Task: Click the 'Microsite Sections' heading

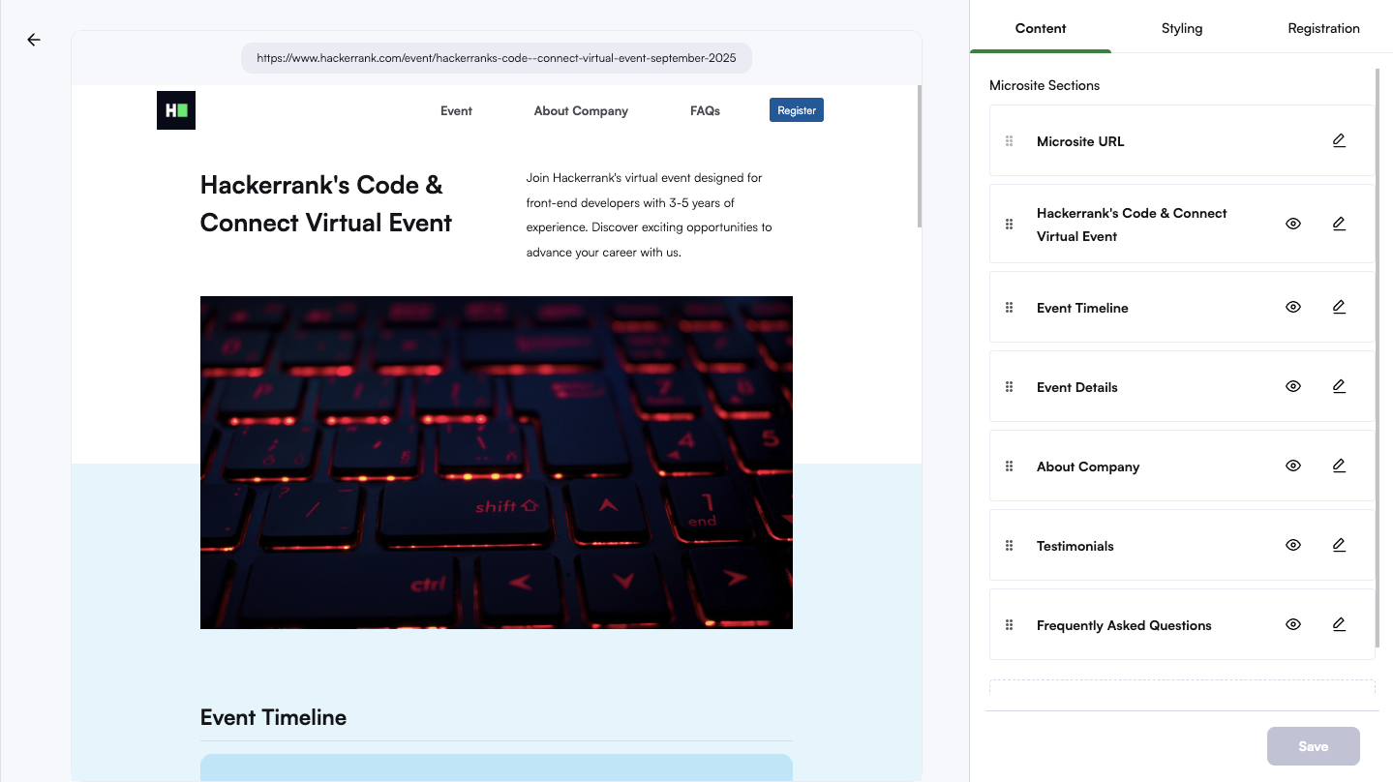Action: coord(1045,85)
